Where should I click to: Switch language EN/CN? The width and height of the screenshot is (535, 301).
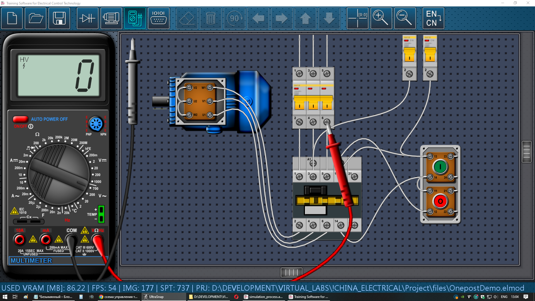433,18
